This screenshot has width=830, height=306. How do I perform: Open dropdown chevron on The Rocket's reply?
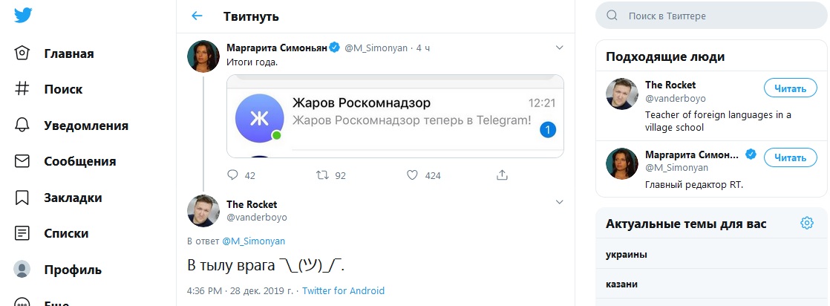tap(560, 202)
